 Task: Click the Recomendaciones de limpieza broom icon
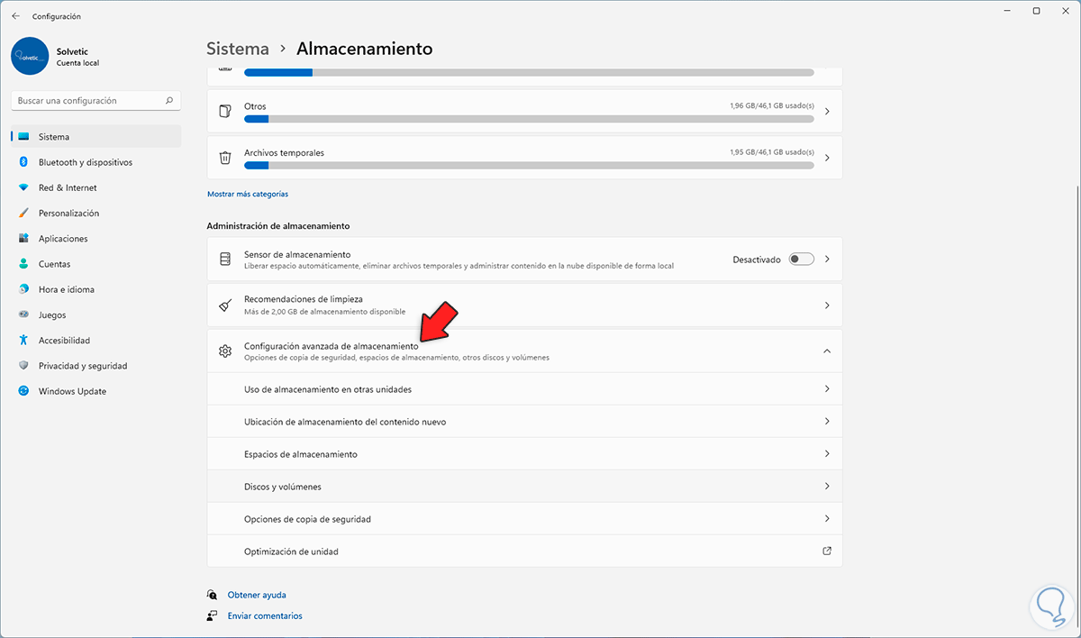coord(225,305)
